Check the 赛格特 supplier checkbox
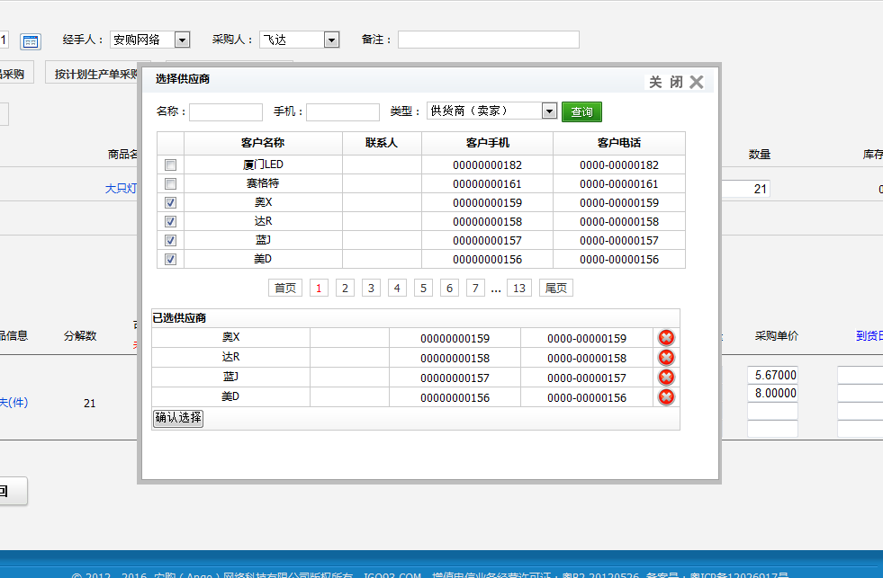 [170, 184]
